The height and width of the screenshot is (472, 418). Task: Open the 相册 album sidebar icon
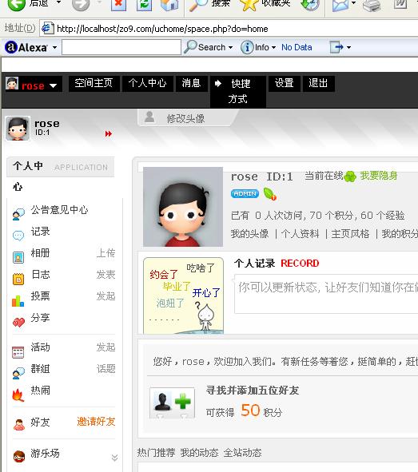click(x=18, y=257)
